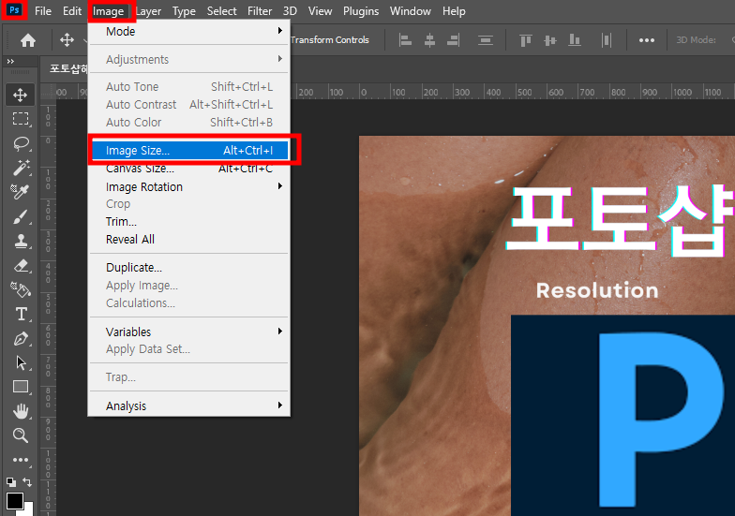This screenshot has height=516, width=735.
Task: Expand the Adjustments submenu
Action: click(189, 60)
